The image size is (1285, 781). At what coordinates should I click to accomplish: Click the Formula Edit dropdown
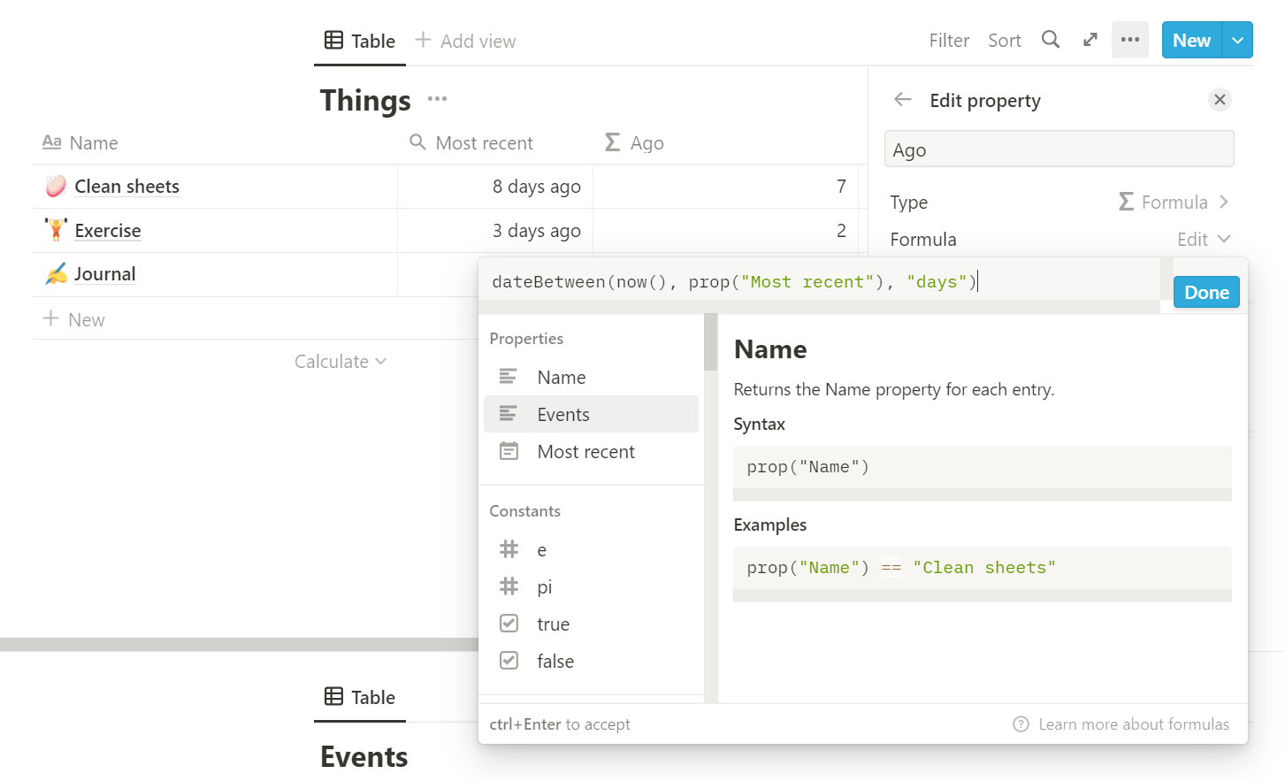(1204, 240)
